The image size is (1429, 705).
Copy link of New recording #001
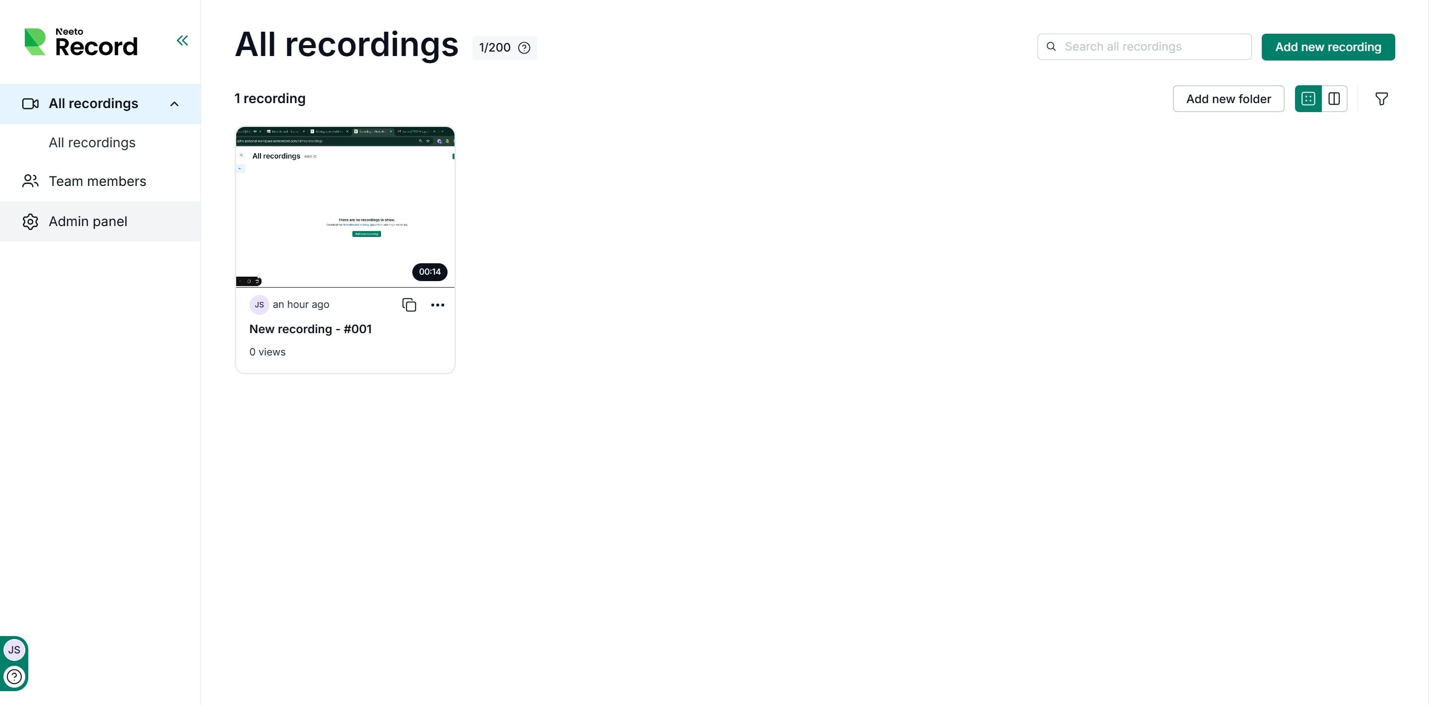point(409,305)
